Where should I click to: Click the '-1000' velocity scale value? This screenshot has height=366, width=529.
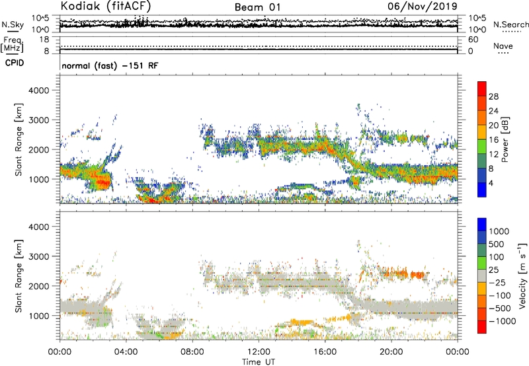click(502, 321)
